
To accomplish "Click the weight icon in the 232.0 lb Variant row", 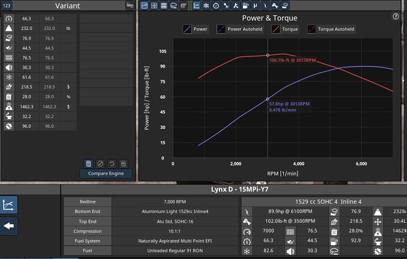I will [9, 28].
